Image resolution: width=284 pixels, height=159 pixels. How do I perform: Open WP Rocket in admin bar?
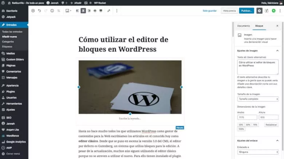click(x=100, y=3)
